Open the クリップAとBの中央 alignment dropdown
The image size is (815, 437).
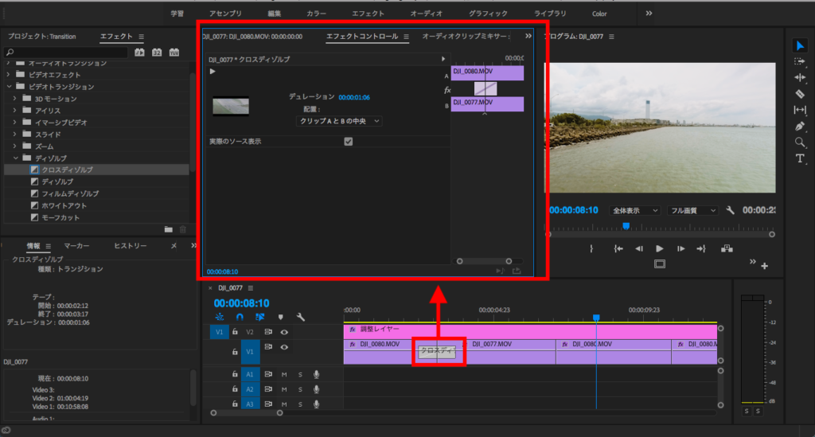(339, 121)
